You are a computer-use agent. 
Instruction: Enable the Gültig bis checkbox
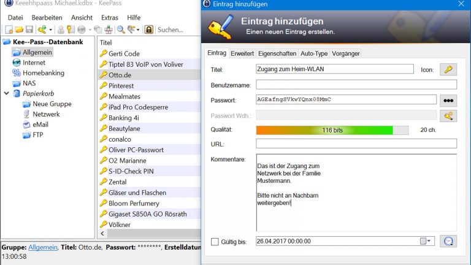tap(215, 242)
